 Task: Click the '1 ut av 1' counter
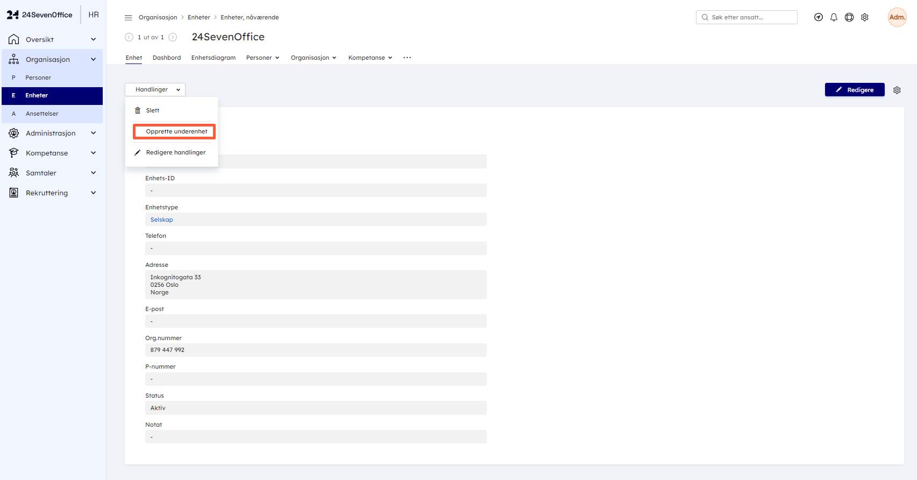(x=151, y=37)
